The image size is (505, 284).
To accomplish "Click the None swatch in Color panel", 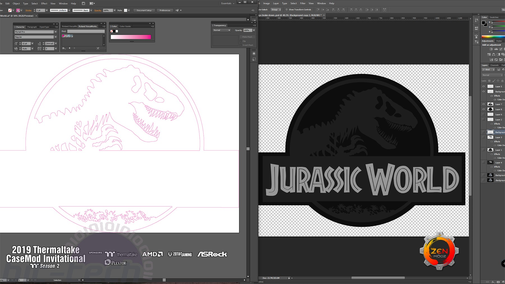I will (112, 31).
